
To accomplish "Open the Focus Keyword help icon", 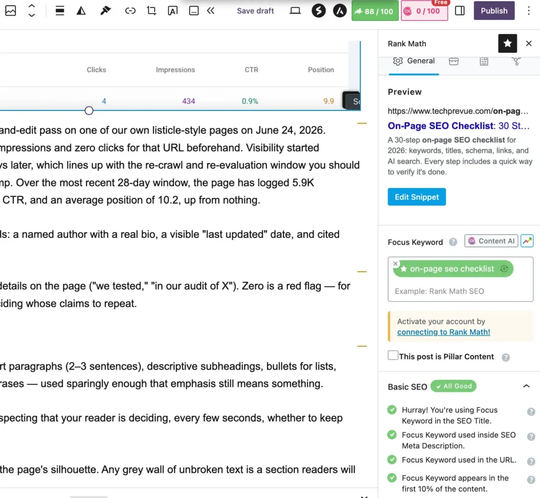I will (453, 242).
